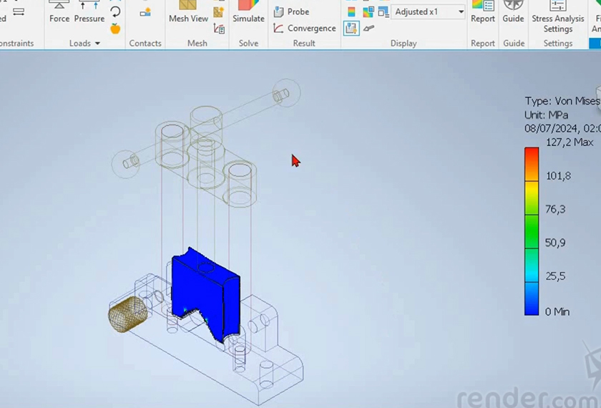Run the Simulate command
The width and height of the screenshot is (601, 408).
(x=248, y=12)
